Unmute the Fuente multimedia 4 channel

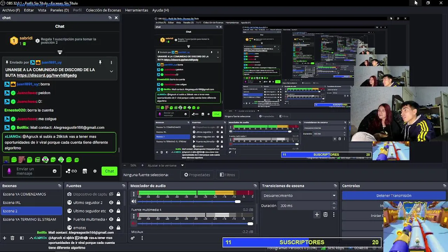[x=134, y=223]
